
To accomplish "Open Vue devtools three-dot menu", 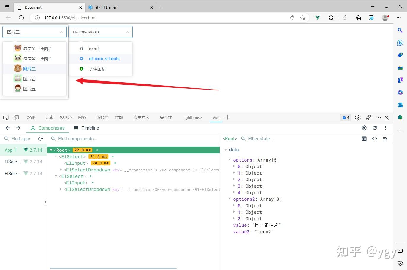I will 385,128.
